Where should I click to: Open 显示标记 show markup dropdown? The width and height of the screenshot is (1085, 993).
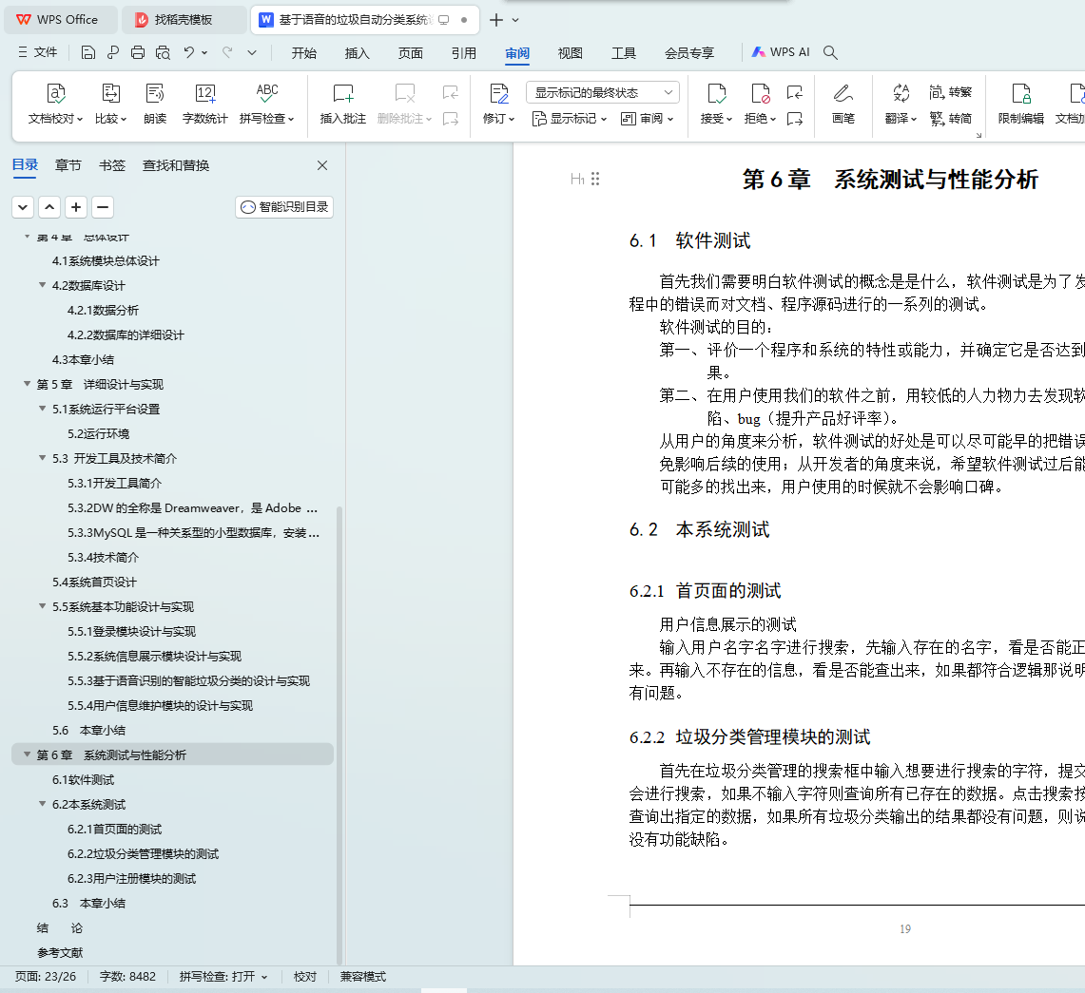569,118
